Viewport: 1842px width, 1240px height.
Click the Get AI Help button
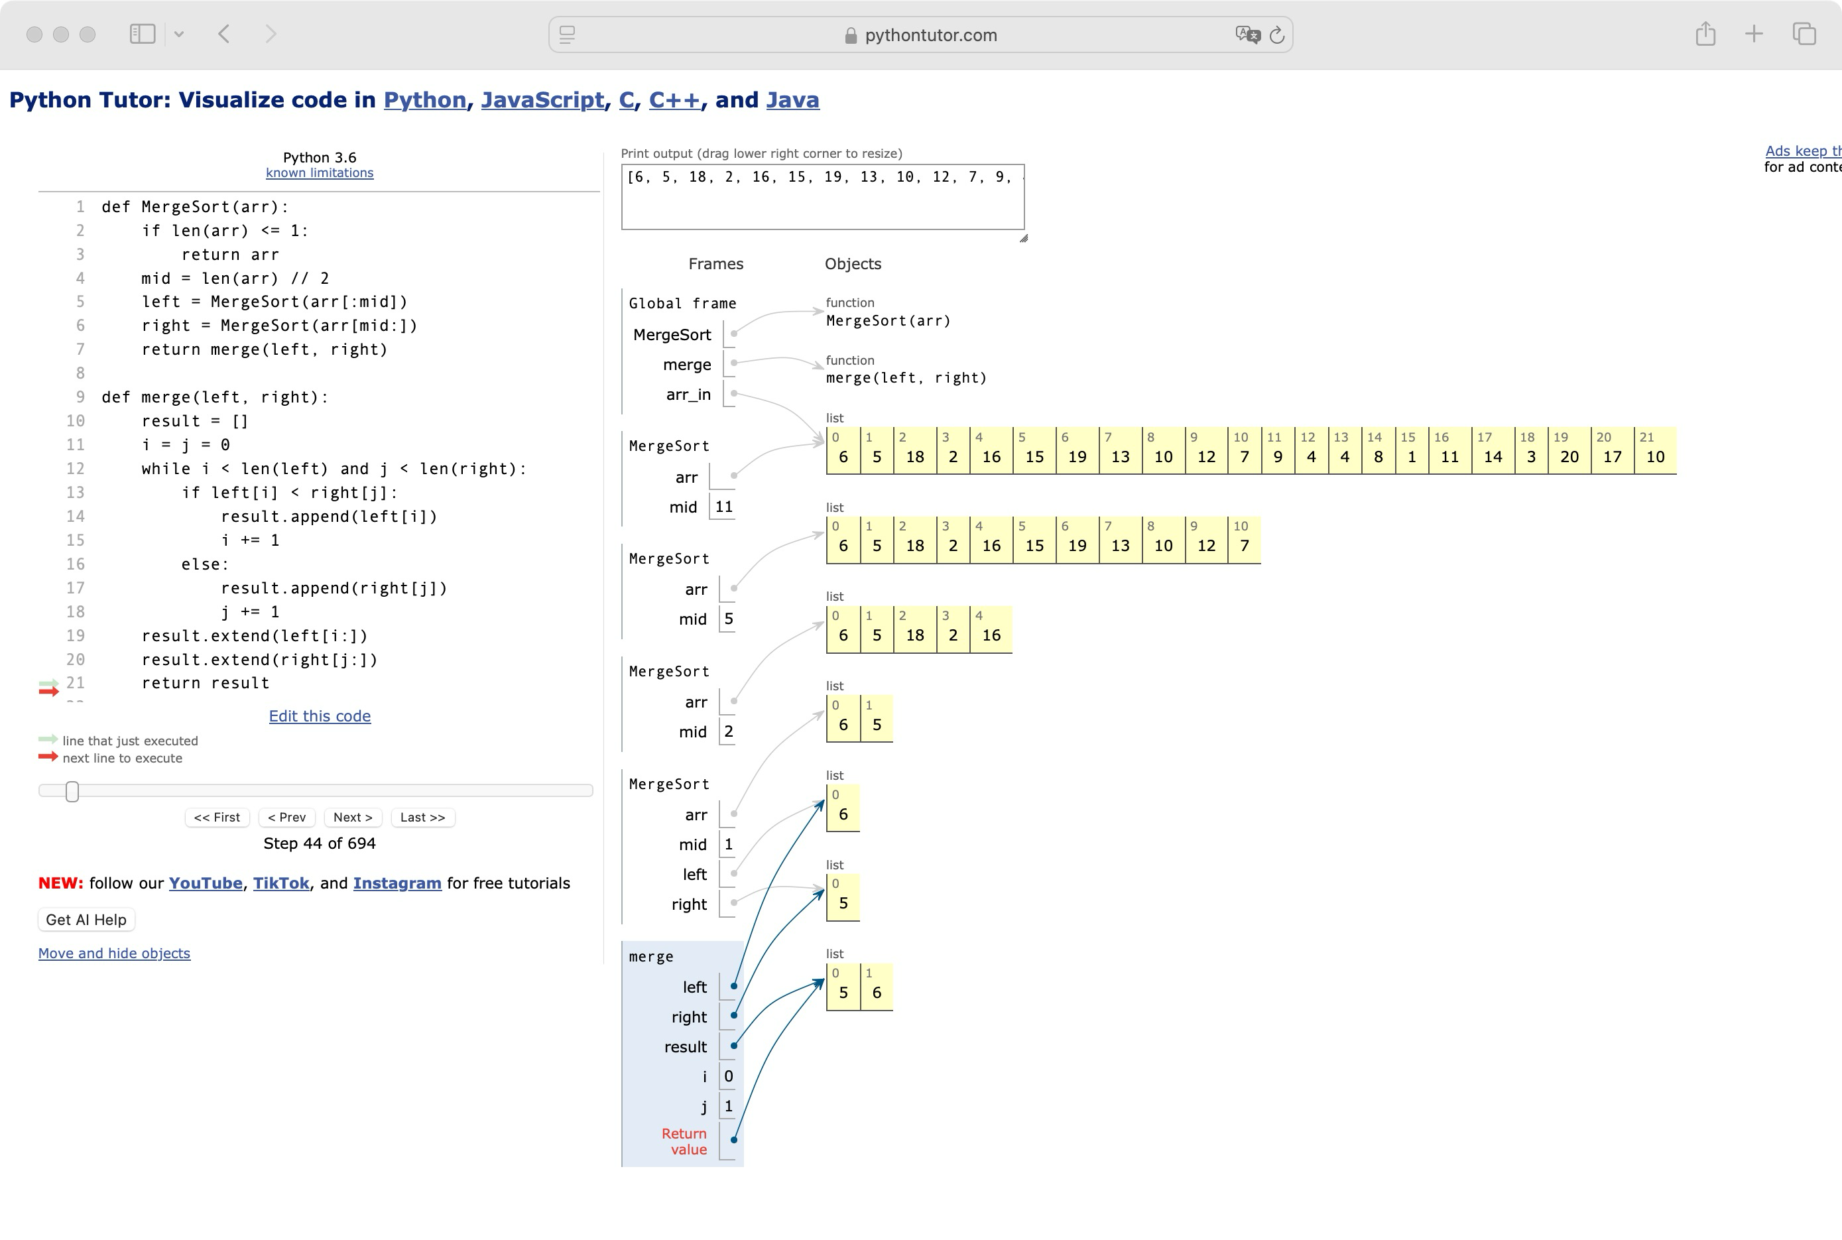[86, 919]
